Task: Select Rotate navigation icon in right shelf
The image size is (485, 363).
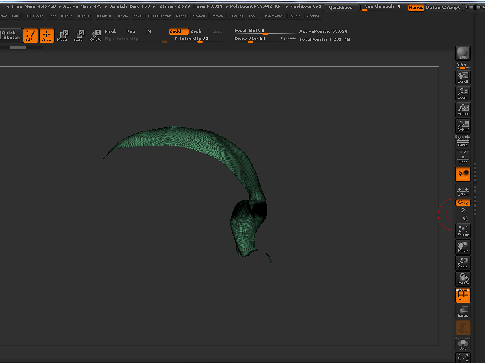Action: (463, 279)
